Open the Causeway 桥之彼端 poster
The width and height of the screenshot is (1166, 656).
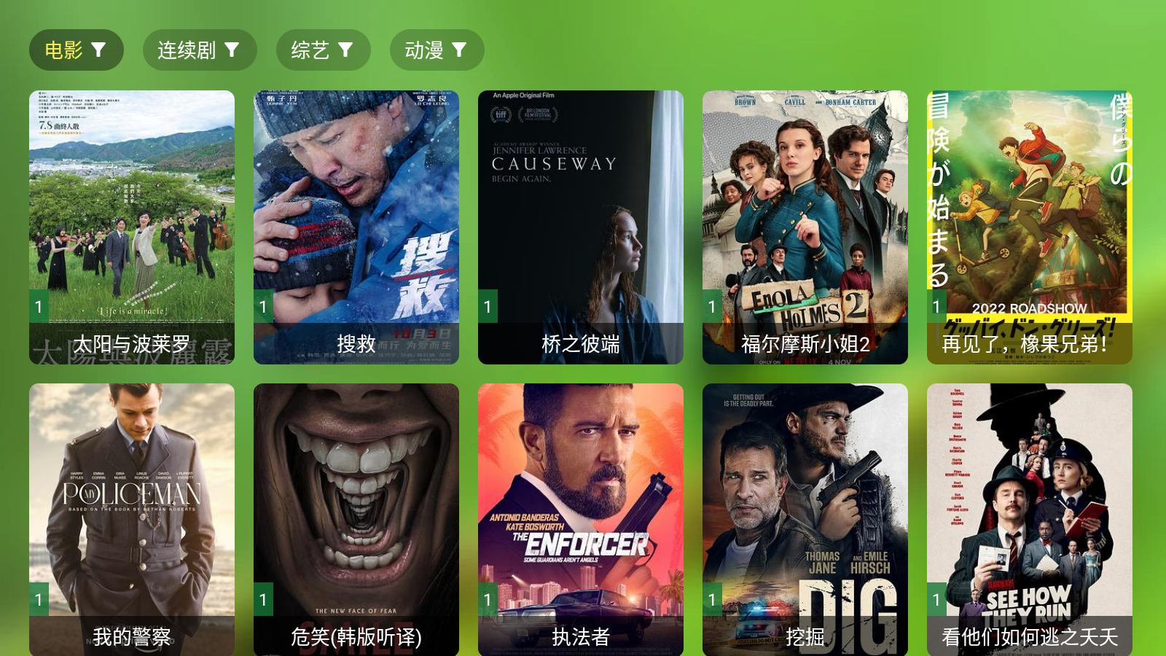(x=581, y=227)
